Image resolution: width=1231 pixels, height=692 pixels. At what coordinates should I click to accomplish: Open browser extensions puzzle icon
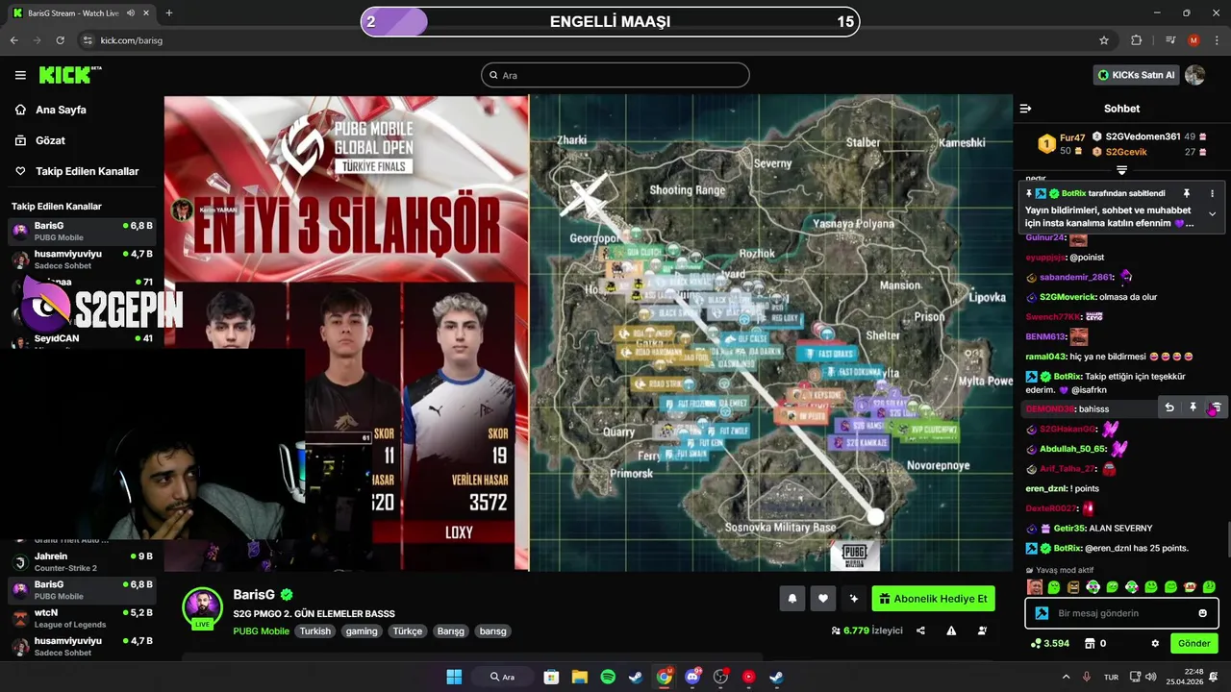tap(1136, 40)
